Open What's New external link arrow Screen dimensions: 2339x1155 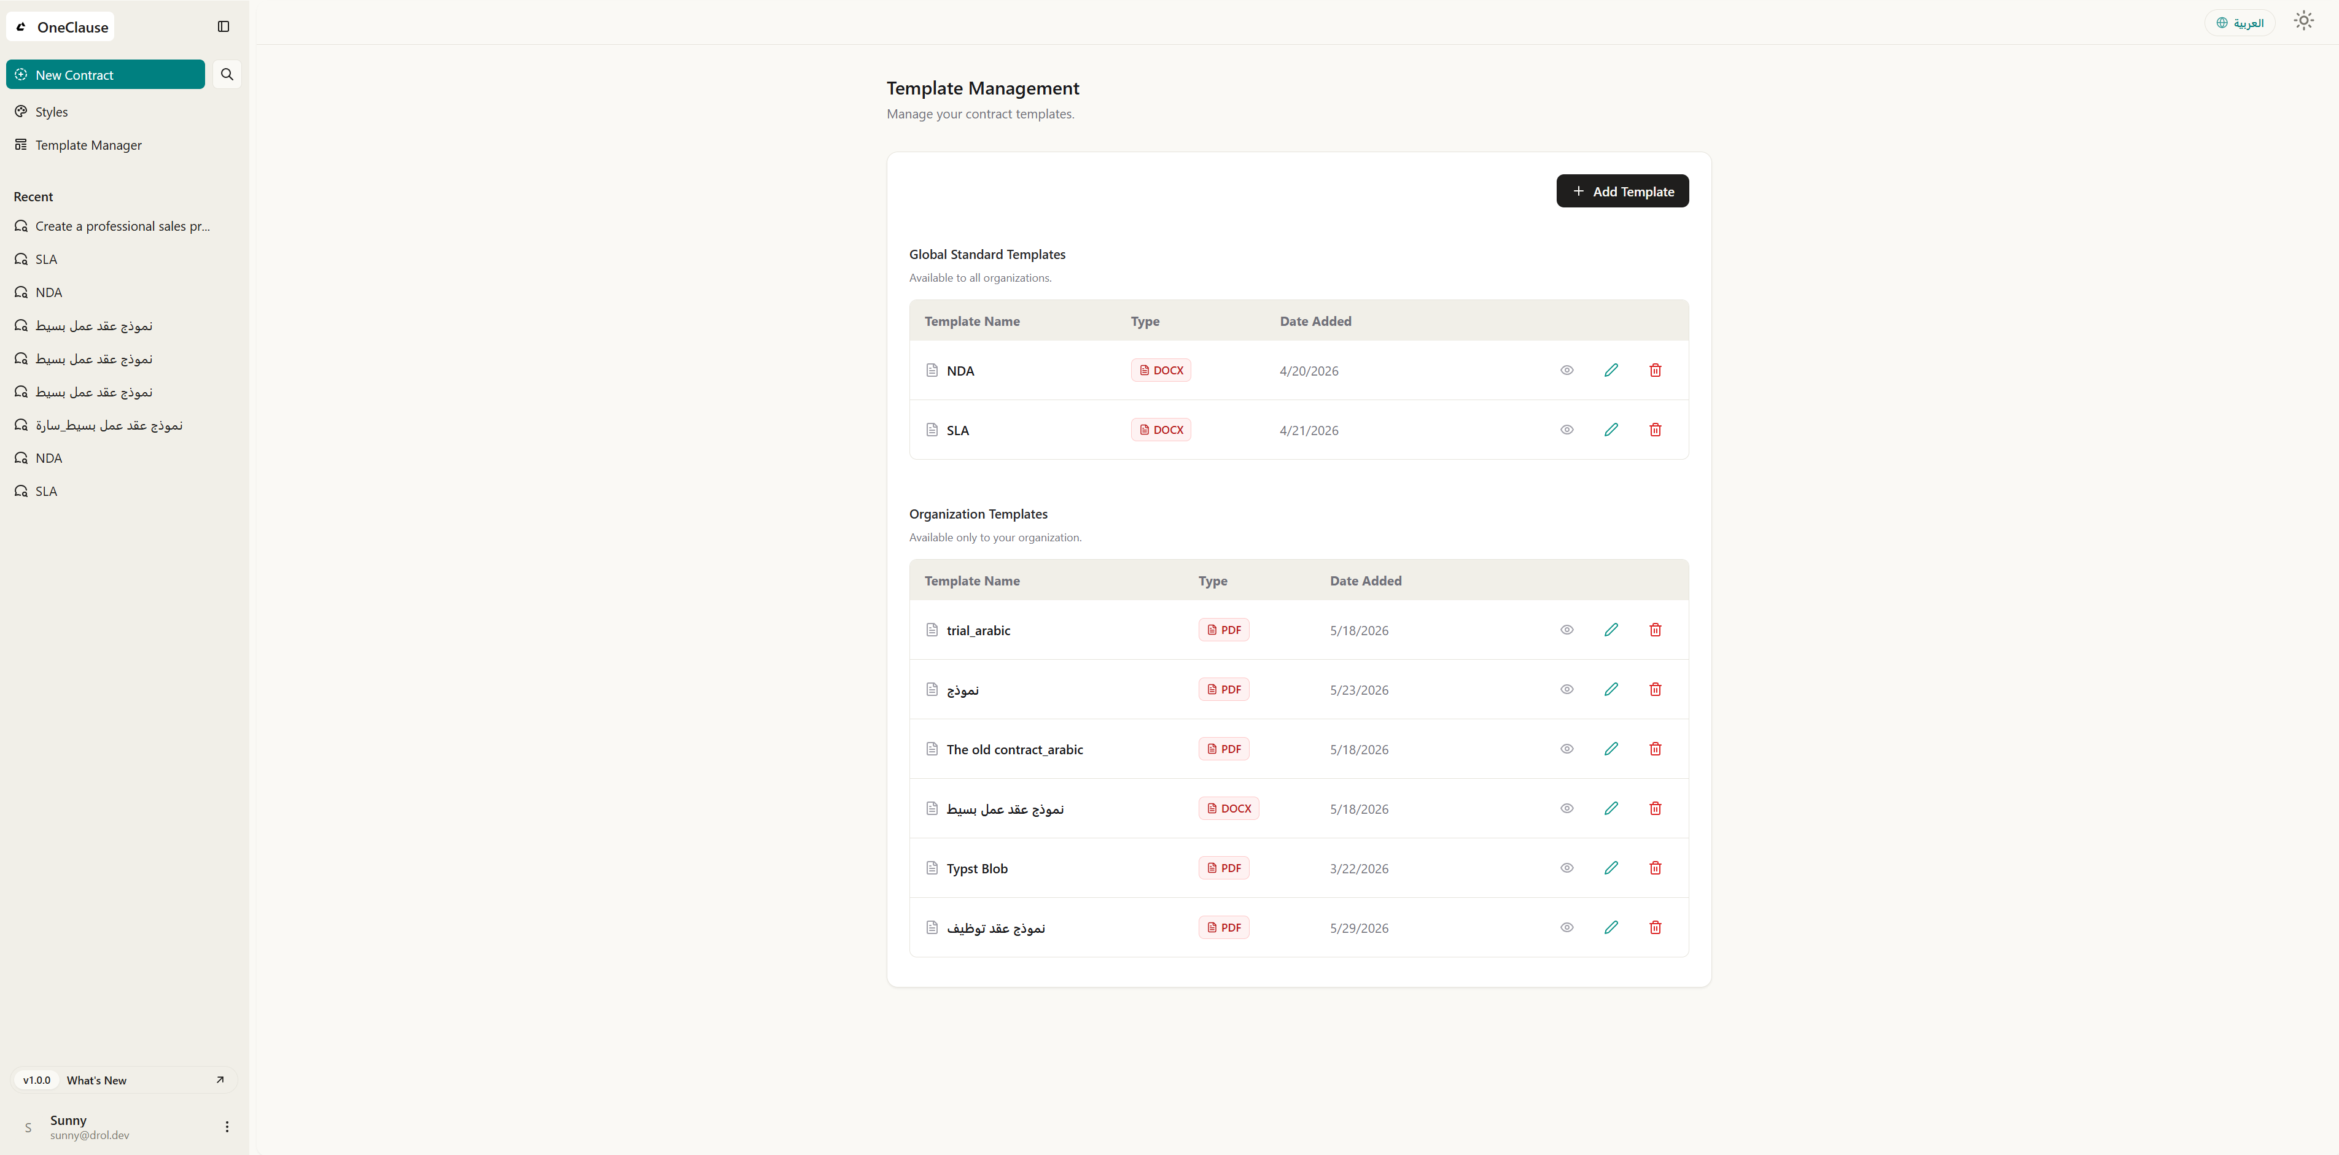pyautogui.click(x=220, y=1080)
